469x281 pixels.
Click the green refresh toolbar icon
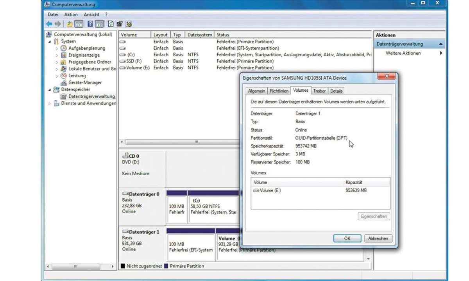click(x=111, y=24)
